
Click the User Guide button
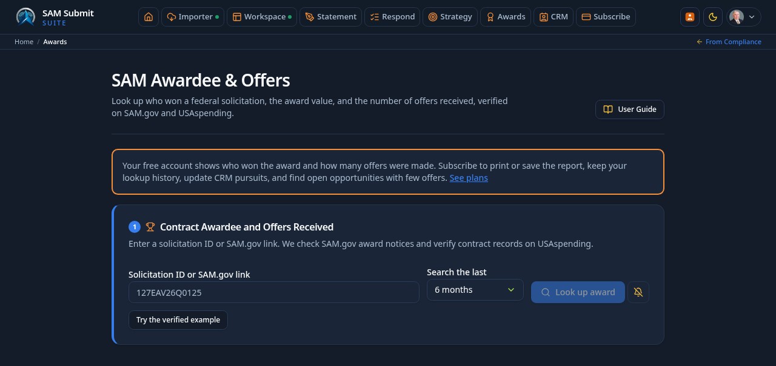tap(630, 109)
